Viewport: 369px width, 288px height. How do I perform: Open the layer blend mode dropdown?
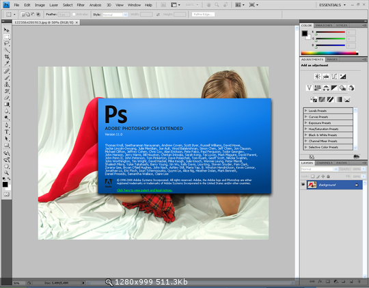(x=319, y=169)
